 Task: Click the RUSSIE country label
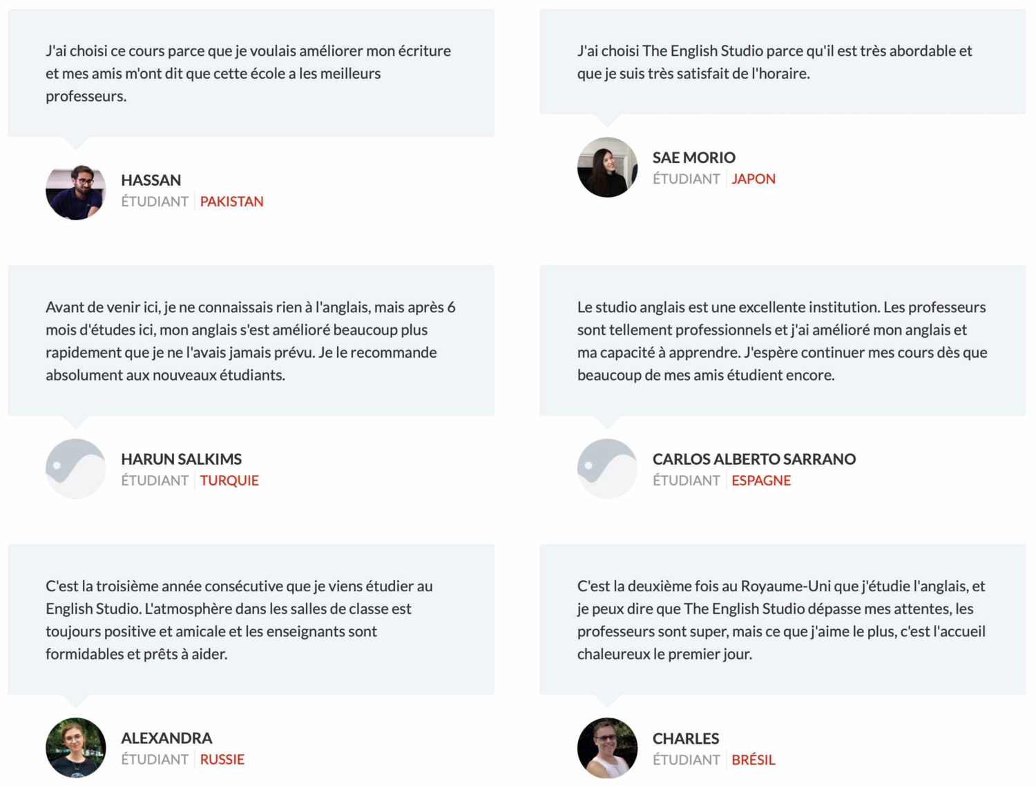(x=222, y=760)
